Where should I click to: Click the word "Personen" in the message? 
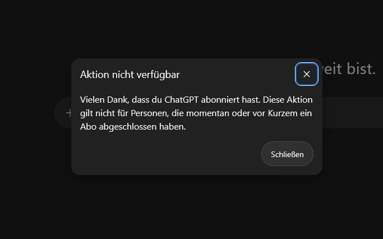[150, 113]
